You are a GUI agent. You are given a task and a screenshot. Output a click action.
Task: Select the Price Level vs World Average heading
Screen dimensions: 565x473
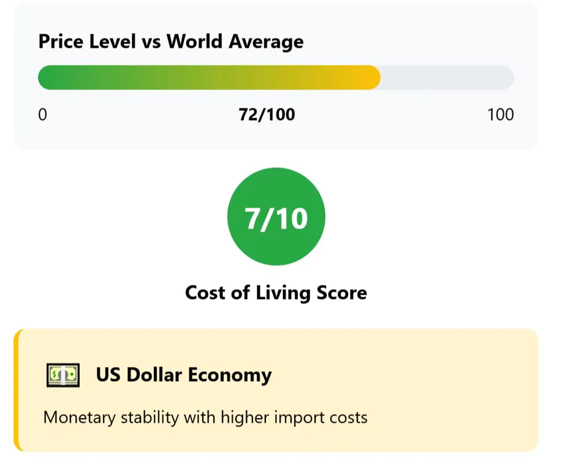[x=171, y=42]
